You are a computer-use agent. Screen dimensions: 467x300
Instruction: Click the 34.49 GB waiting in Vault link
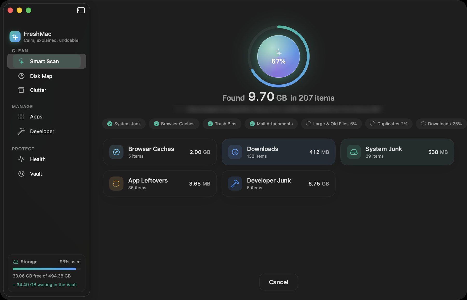[45, 285]
